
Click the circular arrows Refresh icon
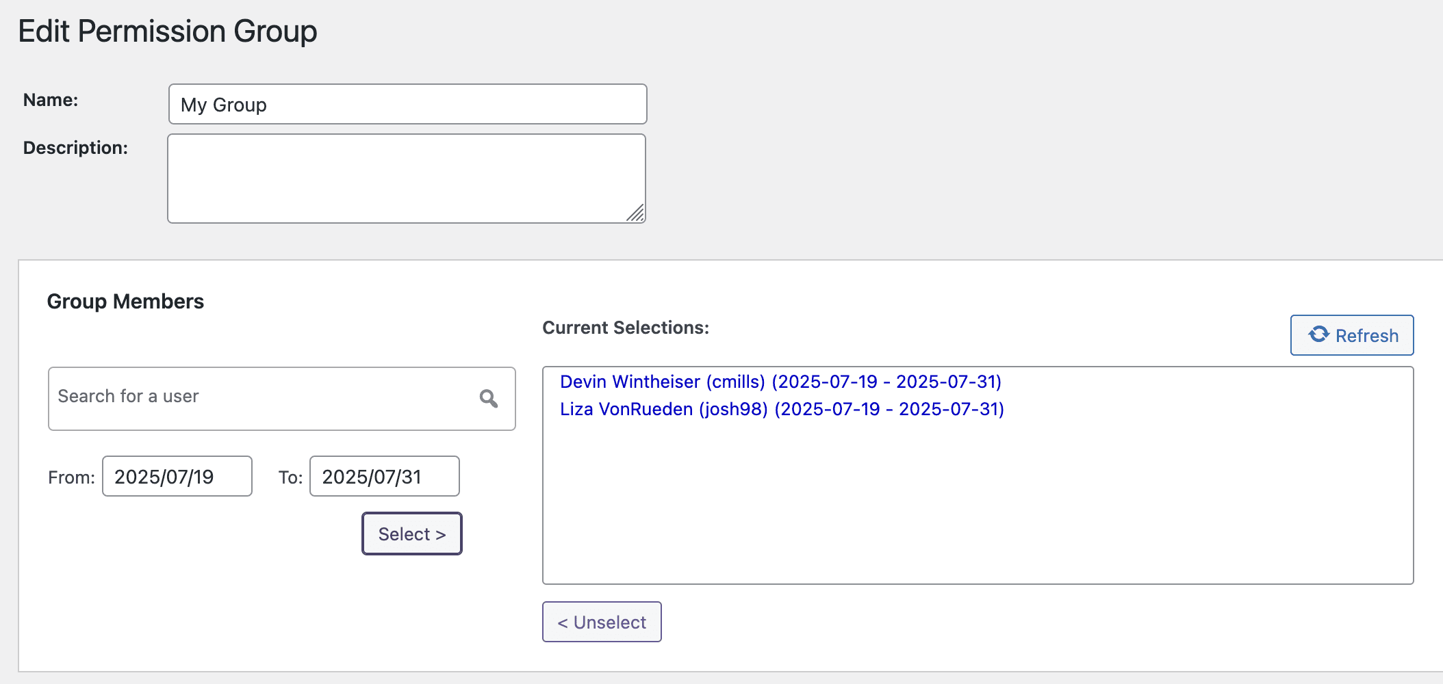pos(1318,334)
